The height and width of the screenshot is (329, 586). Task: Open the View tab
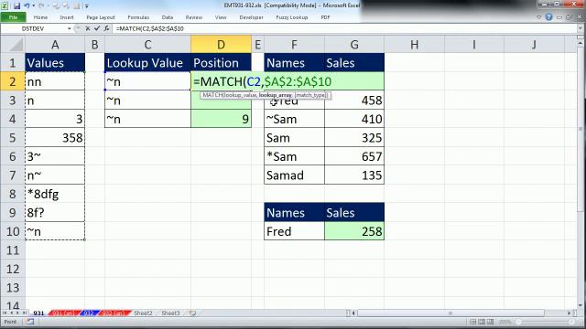click(221, 17)
